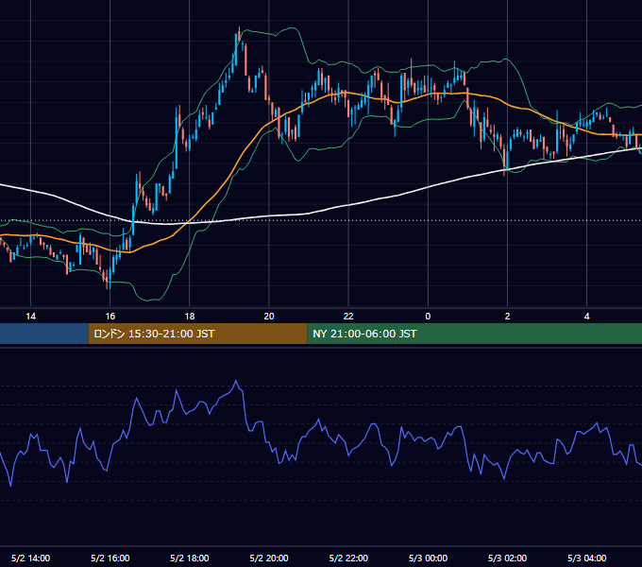Image resolution: width=642 pixels, height=567 pixels.
Task: Click the 5/2 20:00 indicator time label
Action: (269, 558)
